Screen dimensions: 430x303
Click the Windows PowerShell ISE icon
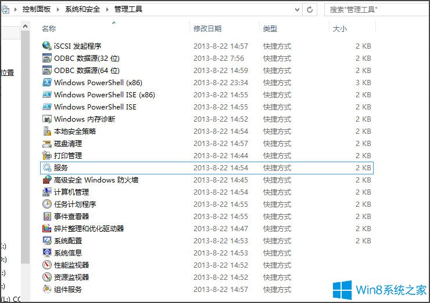click(x=47, y=107)
